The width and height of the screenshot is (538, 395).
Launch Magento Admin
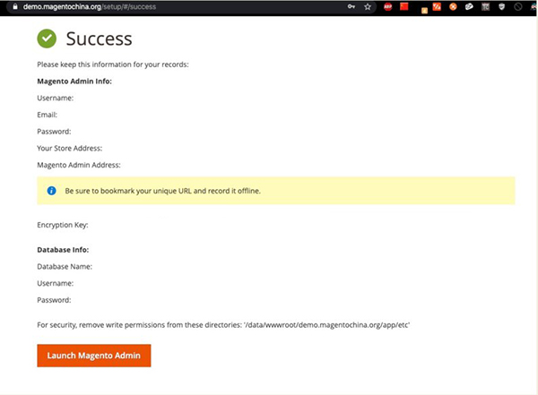pos(94,356)
